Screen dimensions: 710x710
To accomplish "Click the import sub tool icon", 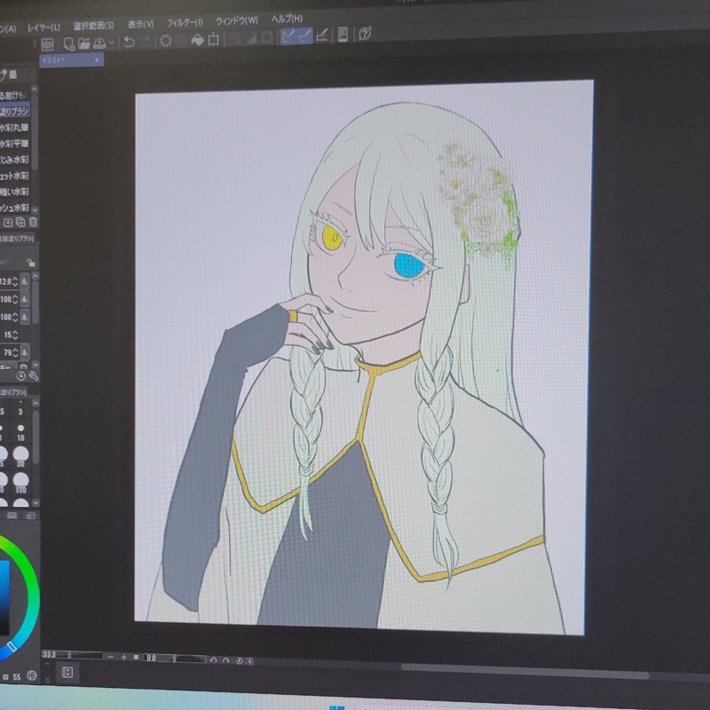I will [8, 223].
